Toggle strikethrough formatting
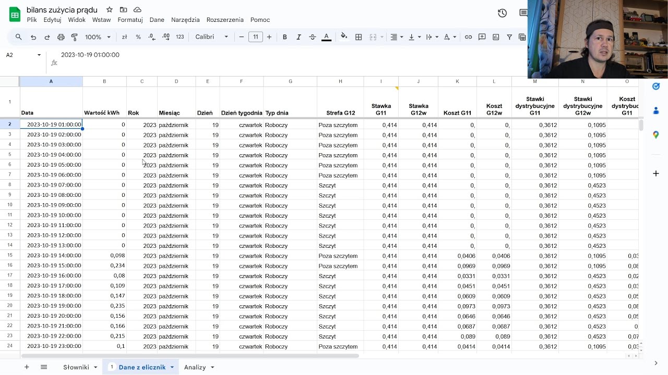 point(313,37)
